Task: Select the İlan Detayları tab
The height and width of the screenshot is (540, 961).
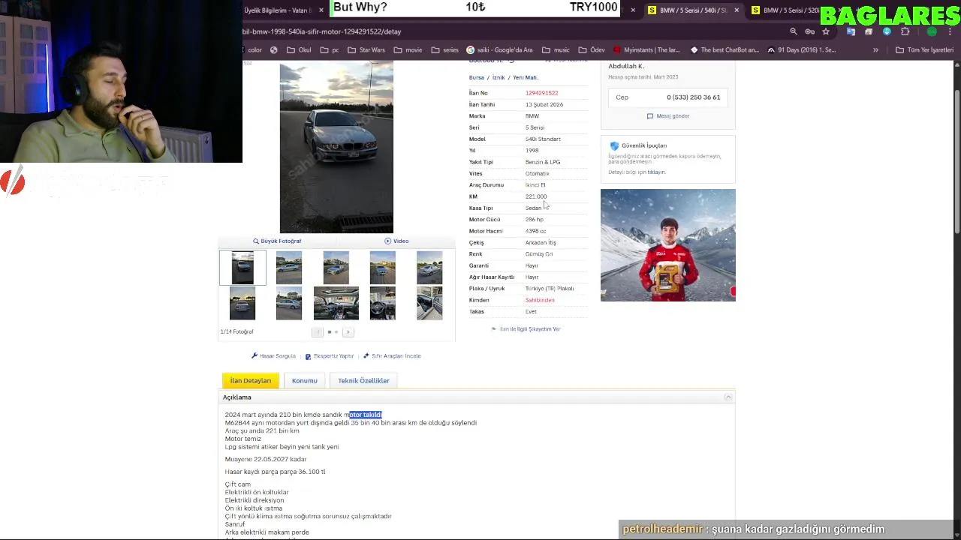Action: pyautogui.click(x=250, y=381)
